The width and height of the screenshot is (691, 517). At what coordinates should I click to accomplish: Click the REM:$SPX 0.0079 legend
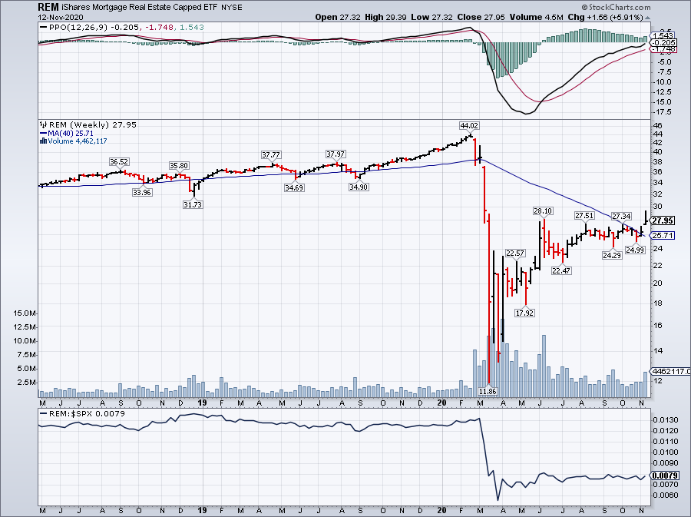pyautogui.click(x=87, y=414)
